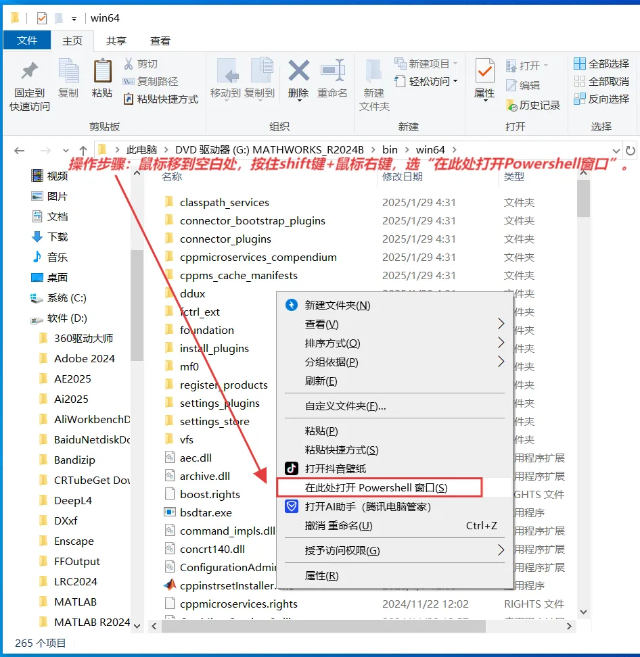Click Invert selection (反向选择) icon
The width and height of the screenshot is (640, 657).
580,99
